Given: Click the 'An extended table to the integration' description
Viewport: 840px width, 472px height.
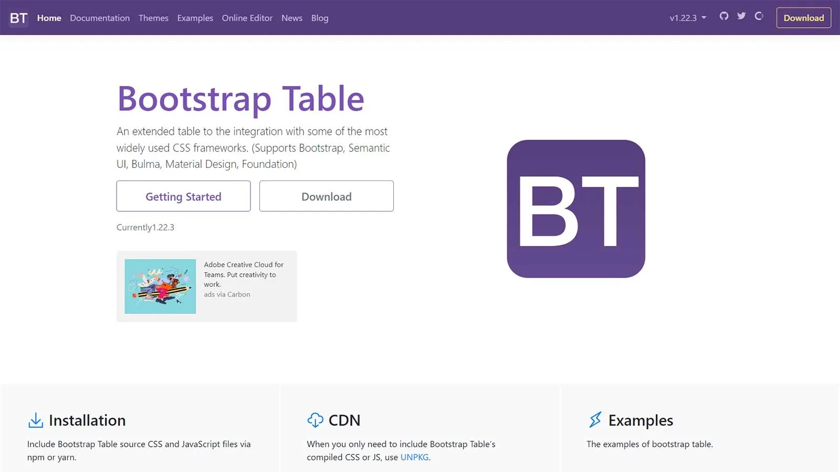Looking at the screenshot, I should [x=253, y=147].
